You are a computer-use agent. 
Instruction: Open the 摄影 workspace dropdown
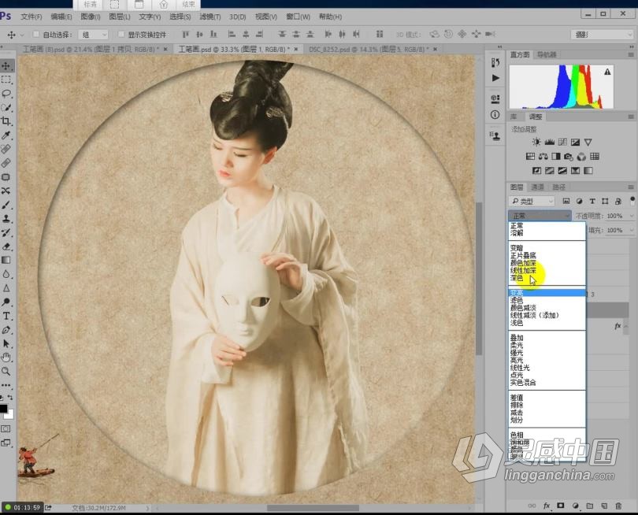click(602, 35)
